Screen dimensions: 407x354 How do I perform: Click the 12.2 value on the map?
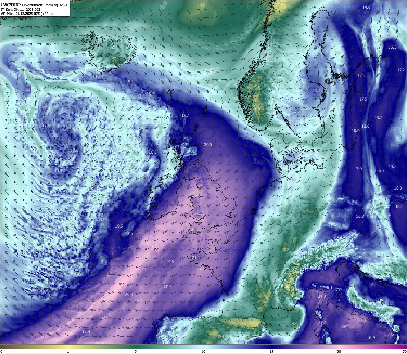point(103,262)
